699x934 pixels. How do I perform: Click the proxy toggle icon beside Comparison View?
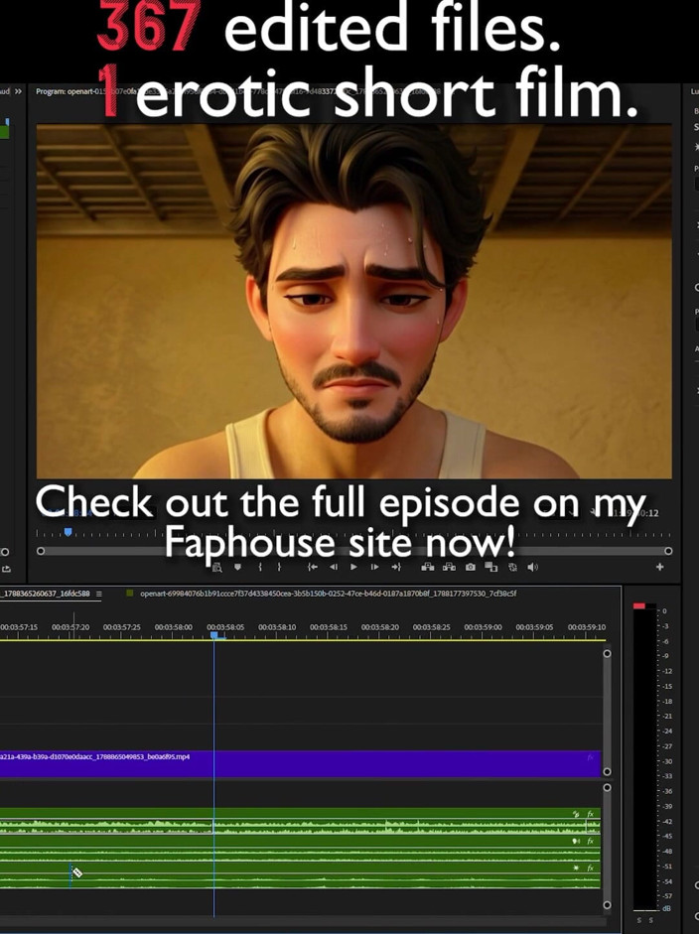tap(512, 567)
